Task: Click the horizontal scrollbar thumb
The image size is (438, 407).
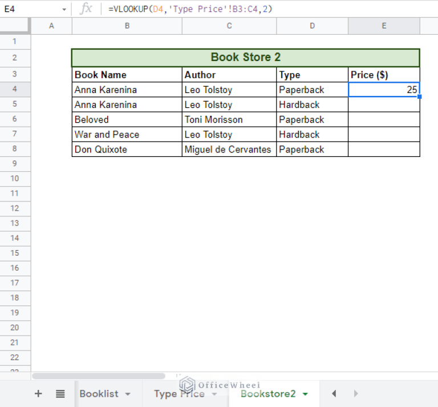Action: coord(98,376)
